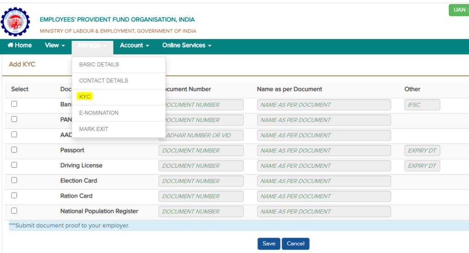Click the IFSC input field

click(422, 105)
